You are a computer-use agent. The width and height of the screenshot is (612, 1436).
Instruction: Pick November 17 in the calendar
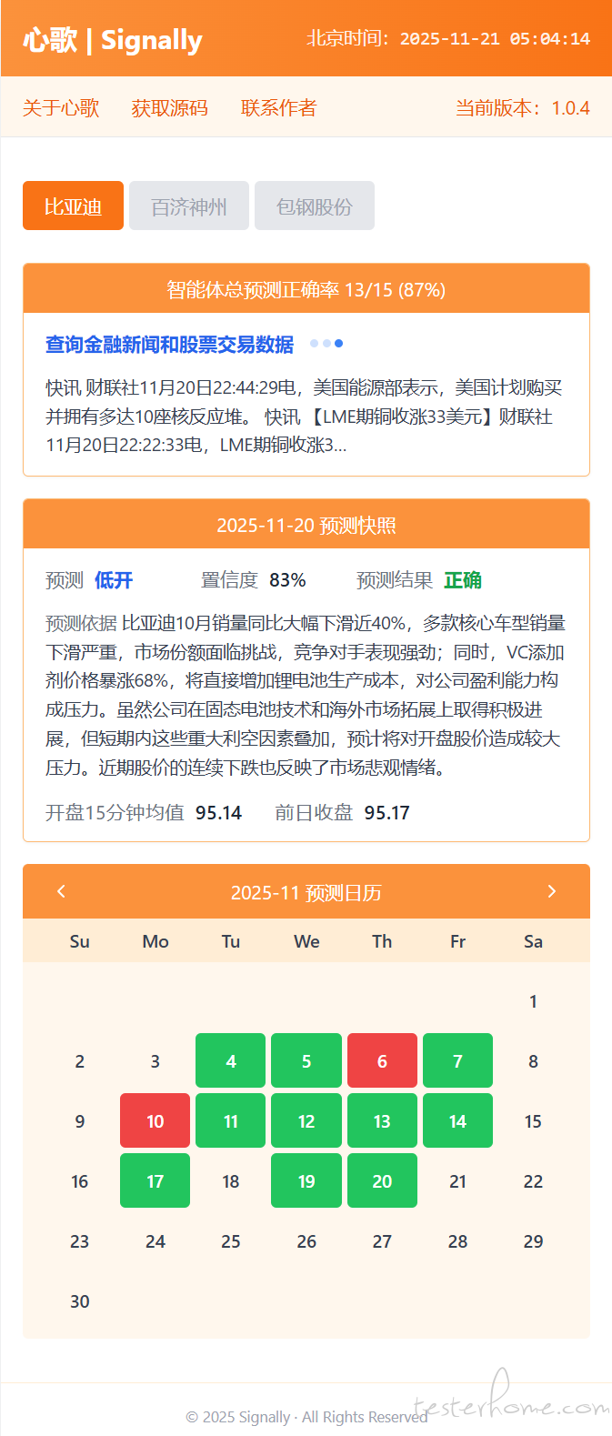(156, 1181)
